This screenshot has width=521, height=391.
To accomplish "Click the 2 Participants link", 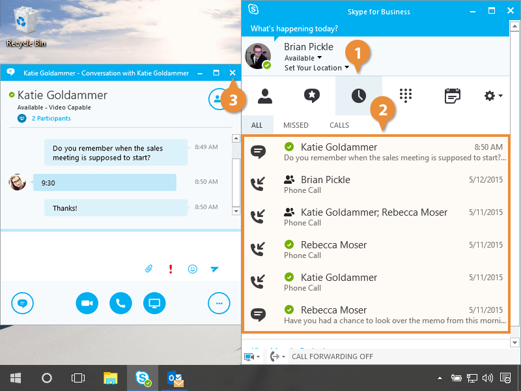I will [x=51, y=119].
